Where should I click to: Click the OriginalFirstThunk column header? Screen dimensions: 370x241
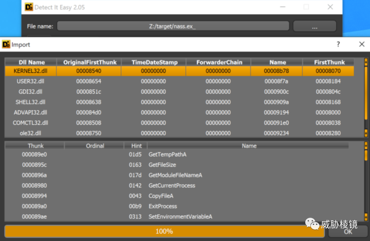[89, 62]
